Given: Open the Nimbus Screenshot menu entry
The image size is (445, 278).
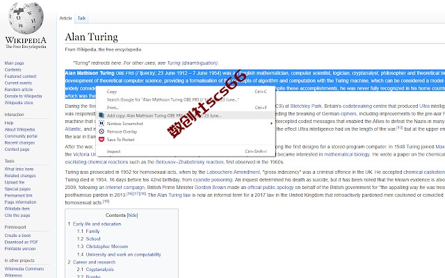Looking at the screenshot, I should (x=186, y=124).
